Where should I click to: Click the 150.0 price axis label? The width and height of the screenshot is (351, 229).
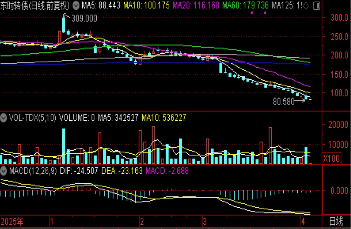tap(339, 74)
